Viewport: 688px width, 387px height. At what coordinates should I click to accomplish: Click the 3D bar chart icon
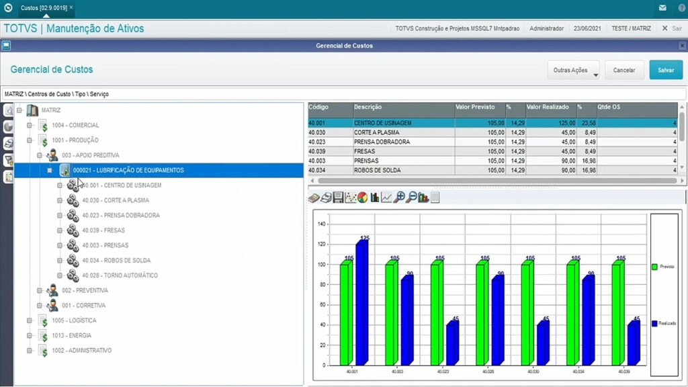(423, 198)
